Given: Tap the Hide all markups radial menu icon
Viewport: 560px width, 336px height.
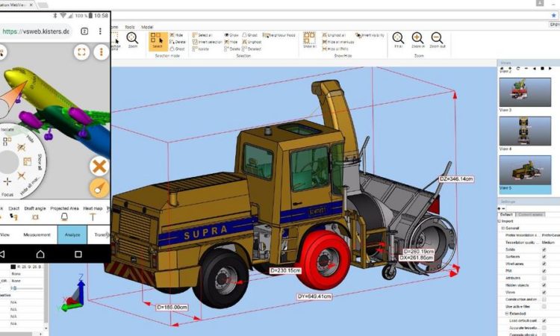Looking at the screenshot, I should [x=22, y=175].
